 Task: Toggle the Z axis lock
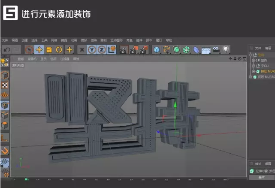pos(102,50)
